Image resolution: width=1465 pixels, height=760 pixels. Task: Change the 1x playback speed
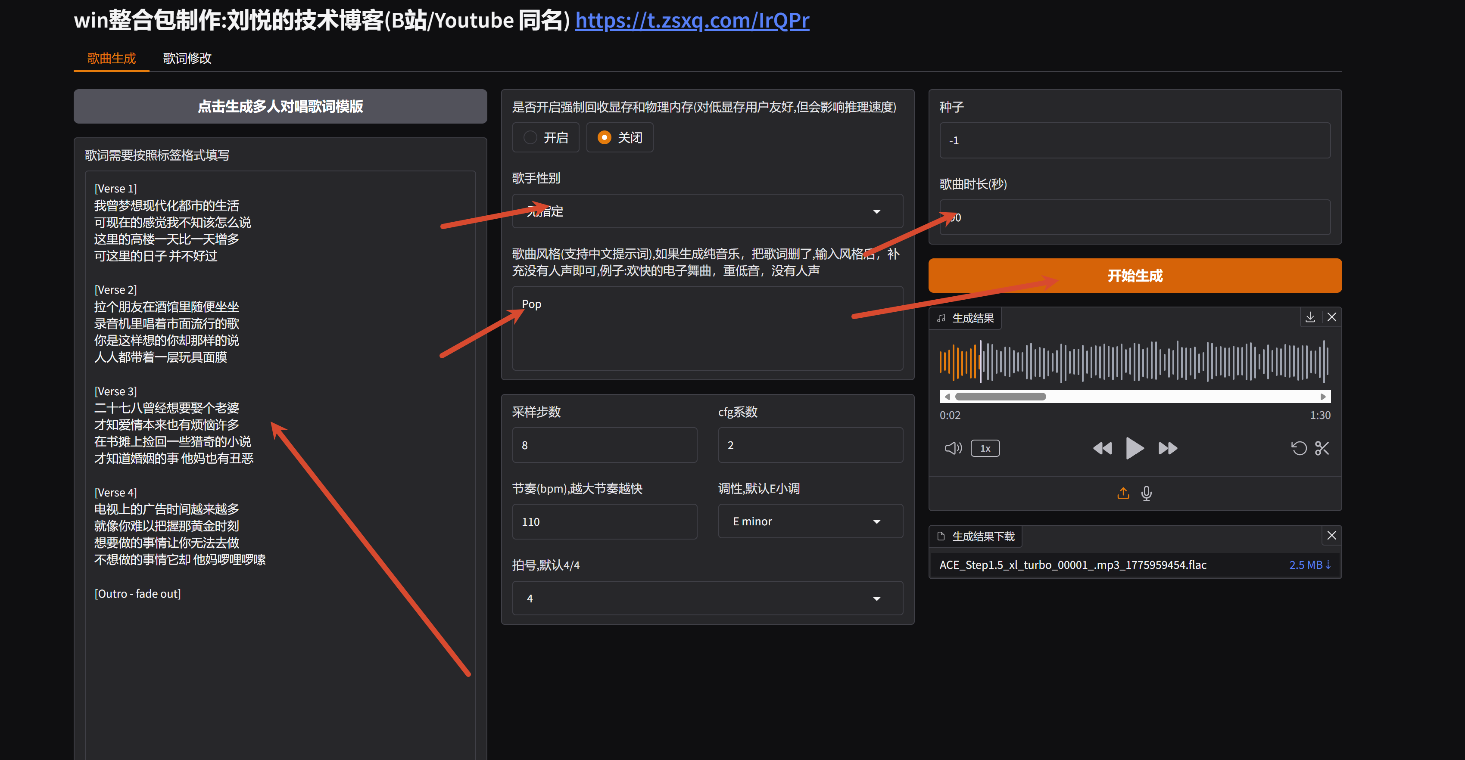pos(985,449)
